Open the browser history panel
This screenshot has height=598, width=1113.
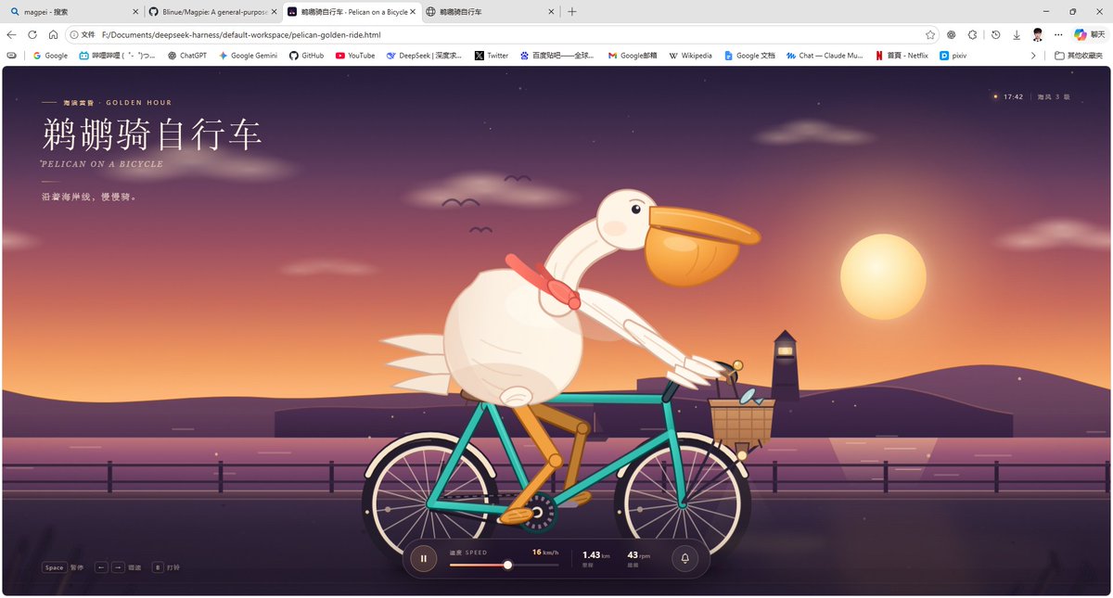click(x=995, y=34)
